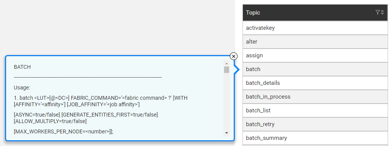Click the popup scrollbar up arrow
Image resolution: width=390 pixels, height=146 pixels.
pos(226,63)
